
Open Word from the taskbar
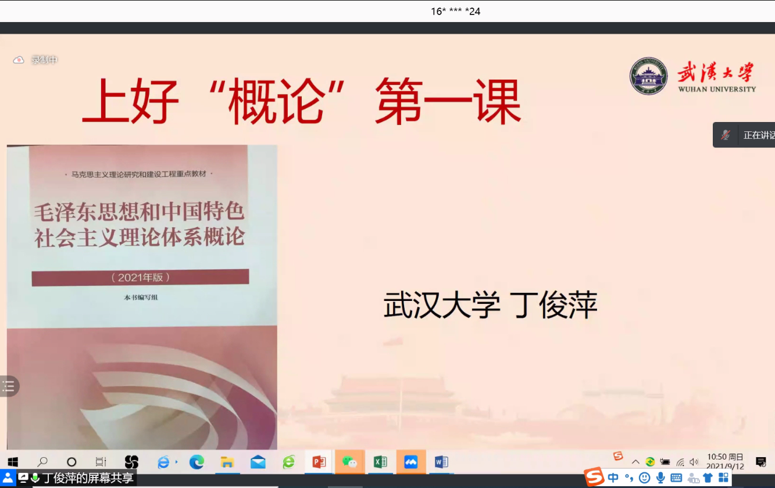(x=441, y=462)
